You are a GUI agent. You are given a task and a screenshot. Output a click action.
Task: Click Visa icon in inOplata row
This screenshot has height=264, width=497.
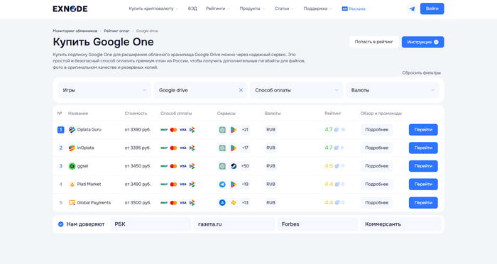pyautogui.click(x=183, y=148)
